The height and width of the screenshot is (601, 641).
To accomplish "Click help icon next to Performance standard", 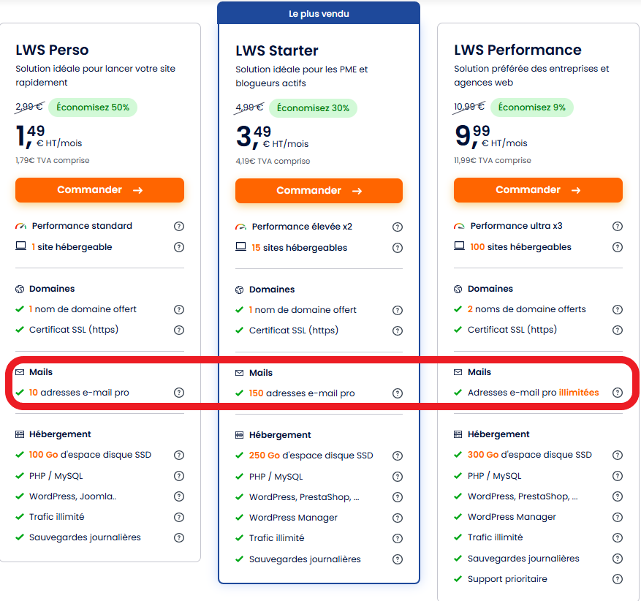I will coord(179,227).
